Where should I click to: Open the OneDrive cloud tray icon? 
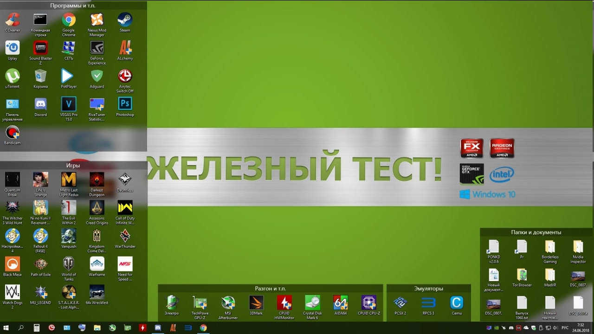(526, 328)
